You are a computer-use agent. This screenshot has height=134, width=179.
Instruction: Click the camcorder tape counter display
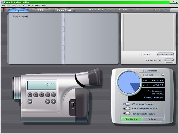(42, 85)
